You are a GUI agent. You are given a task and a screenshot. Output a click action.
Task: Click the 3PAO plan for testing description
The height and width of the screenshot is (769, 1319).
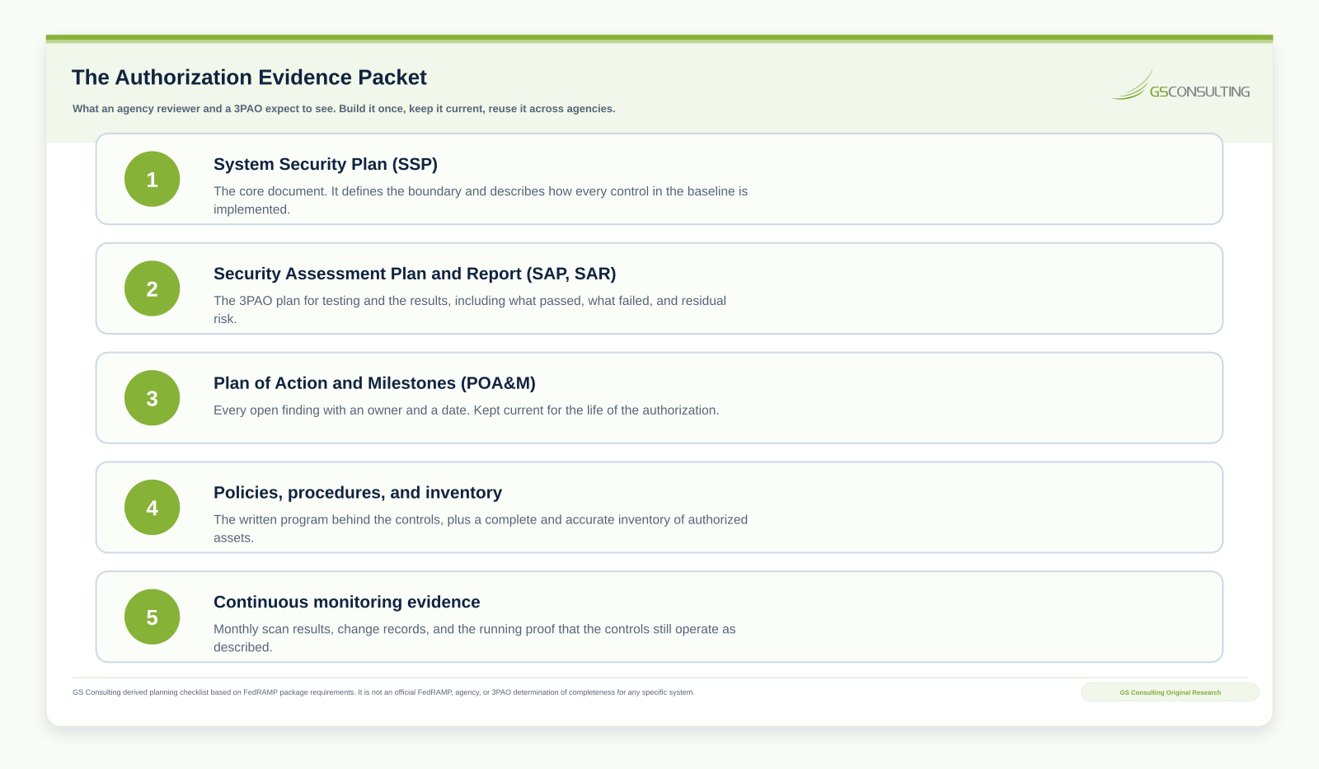(470, 310)
